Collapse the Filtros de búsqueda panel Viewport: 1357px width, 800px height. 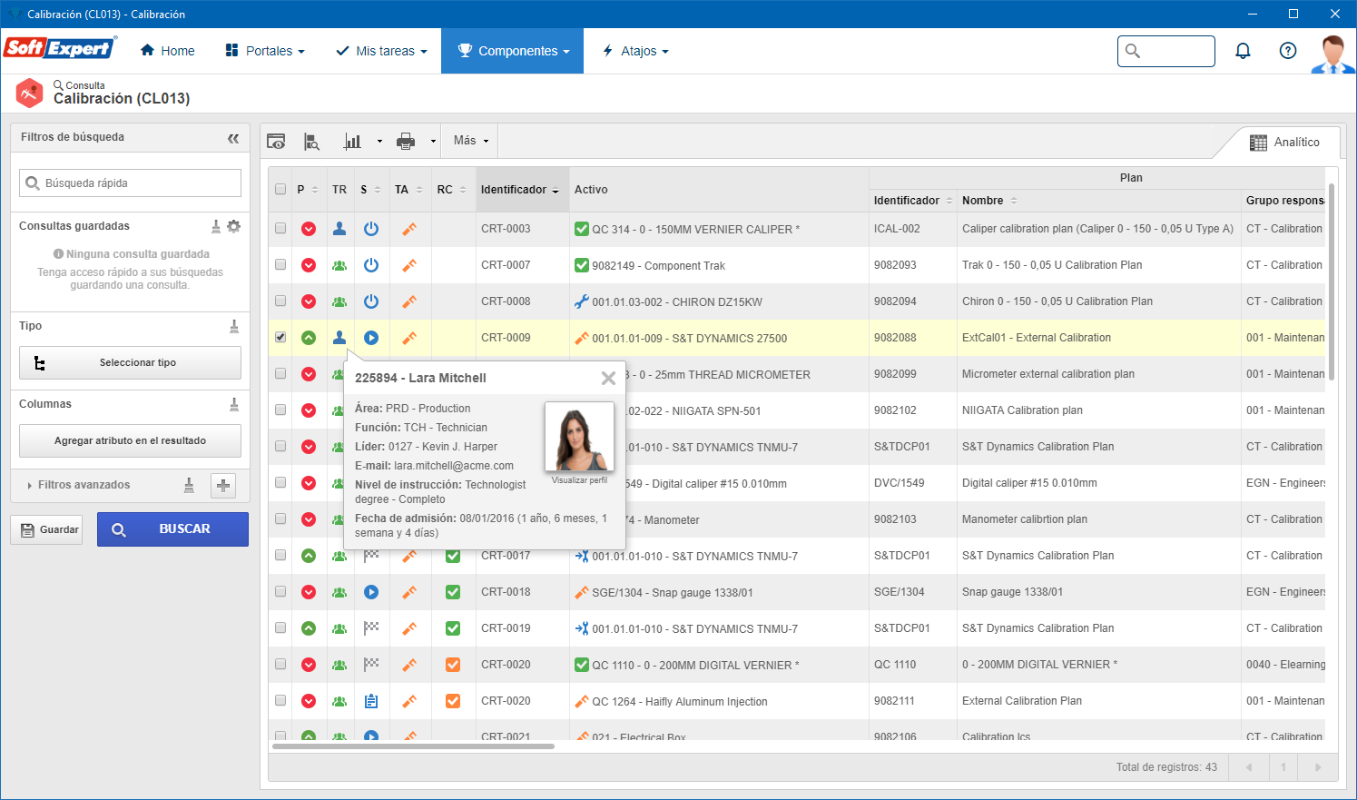(x=233, y=138)
